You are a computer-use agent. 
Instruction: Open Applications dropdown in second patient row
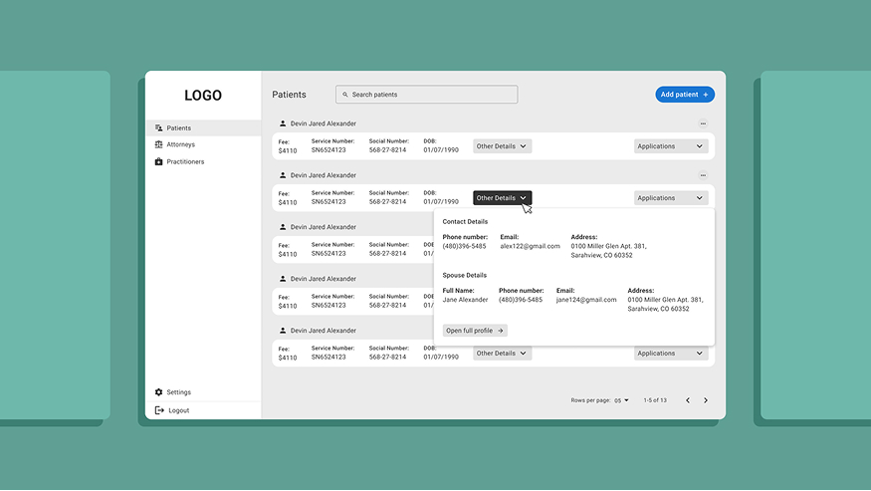pos(671,198)
